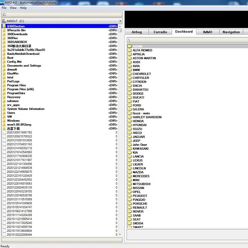Viewport: 248px width, 248px height.
Task: Select the MERCEDES folder icon
Action: tap(130, 176)
